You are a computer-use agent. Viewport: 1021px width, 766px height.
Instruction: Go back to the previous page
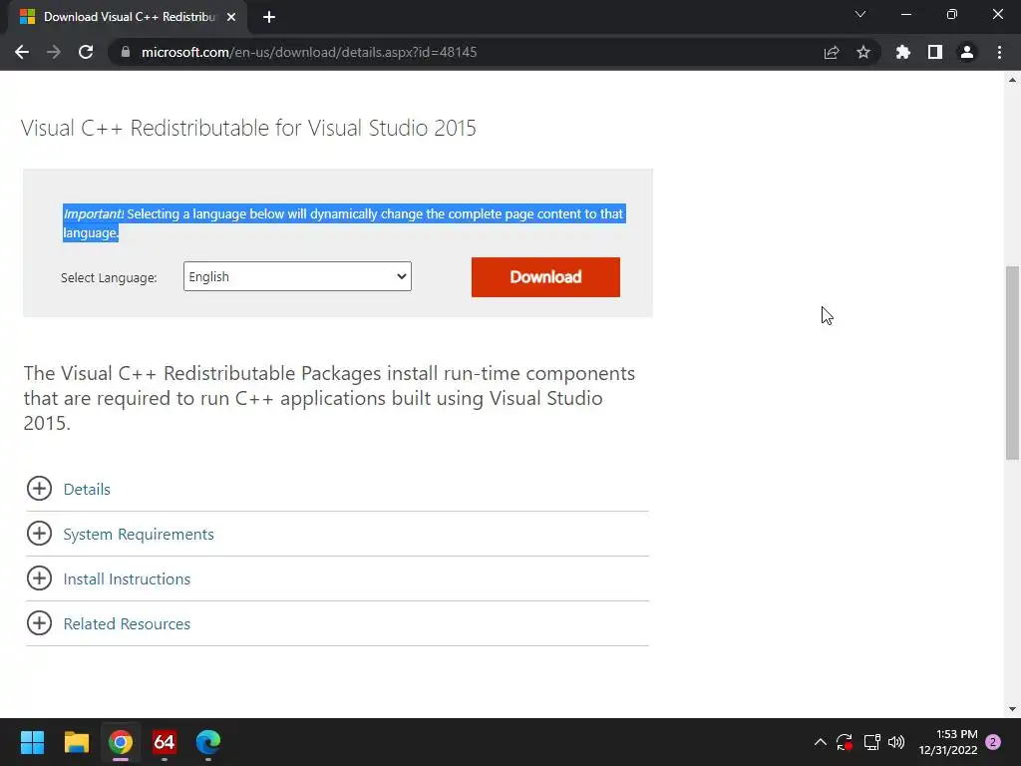(x=22, y=52)
